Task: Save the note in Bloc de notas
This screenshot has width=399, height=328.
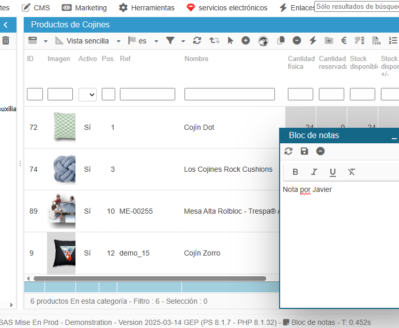Action: tap(304, 151)
